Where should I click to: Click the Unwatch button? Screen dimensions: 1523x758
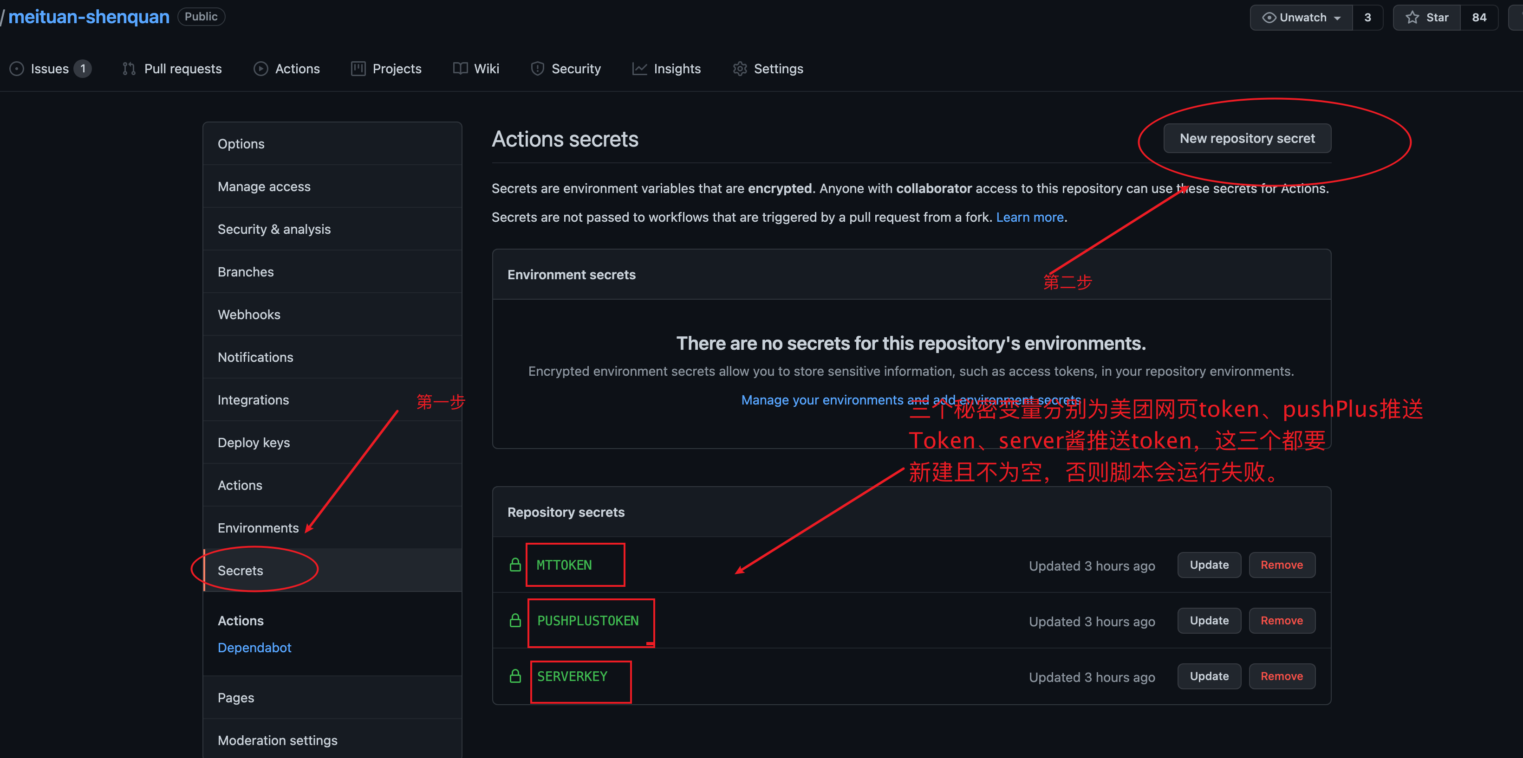[x=1302, y=18]
